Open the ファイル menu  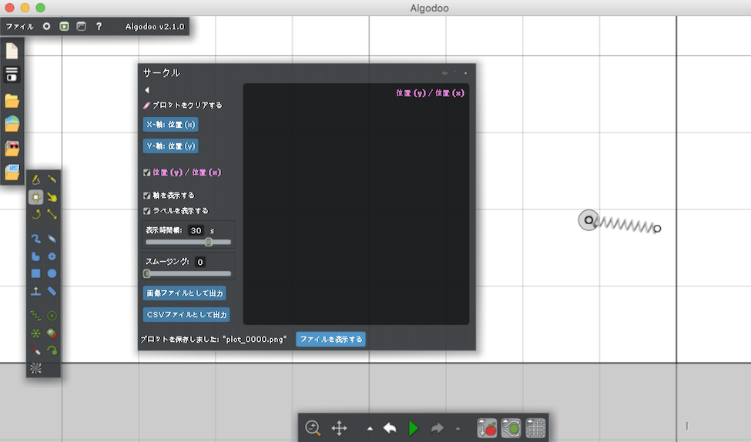pos(20,26)
